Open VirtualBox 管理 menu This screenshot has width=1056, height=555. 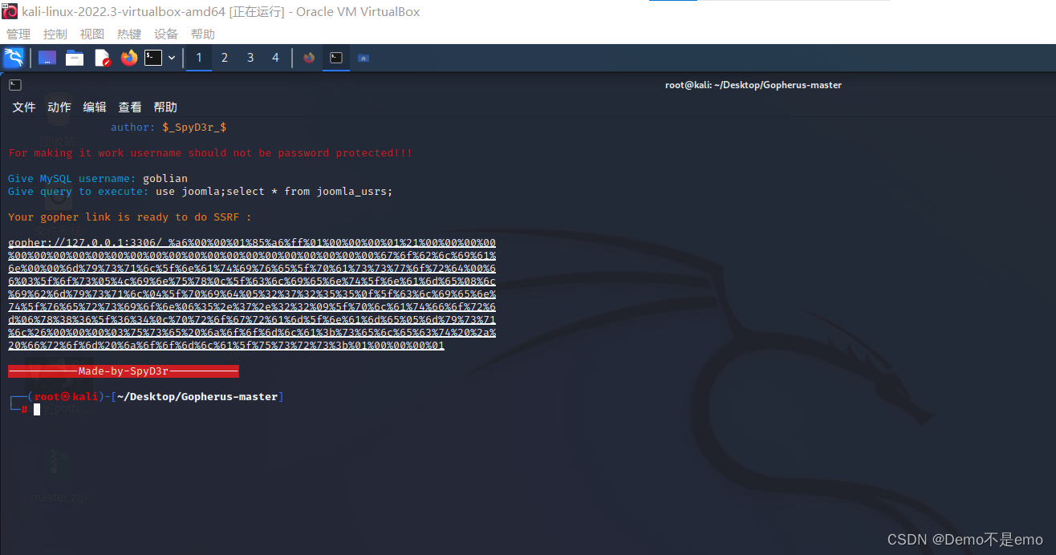(x=18, y=34)
